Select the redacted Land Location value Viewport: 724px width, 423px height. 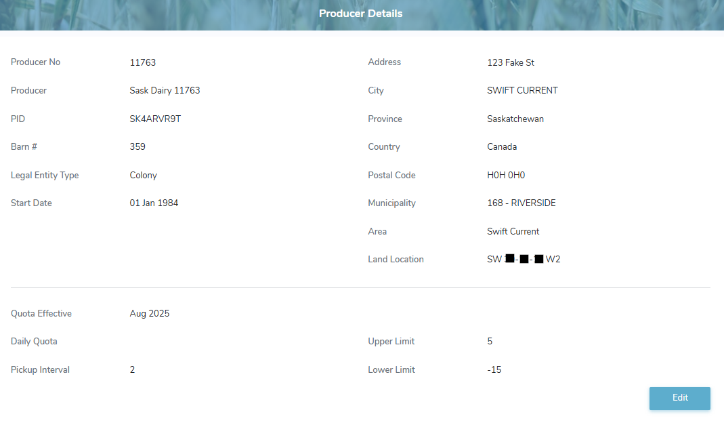pyautogui.click(x=524, y=259)
